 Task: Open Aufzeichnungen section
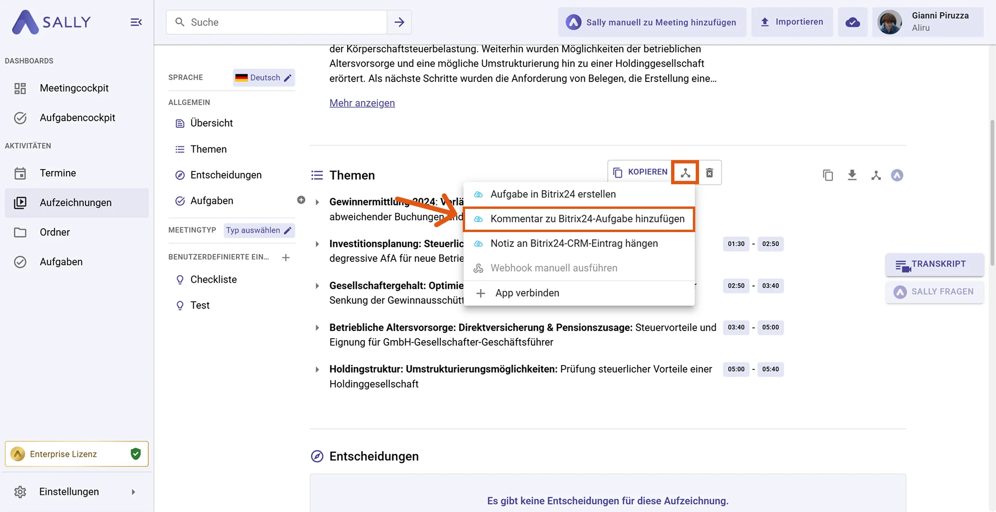coord(77,203)
